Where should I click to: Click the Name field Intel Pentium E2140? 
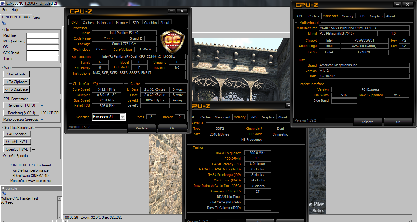click(124, 33)
